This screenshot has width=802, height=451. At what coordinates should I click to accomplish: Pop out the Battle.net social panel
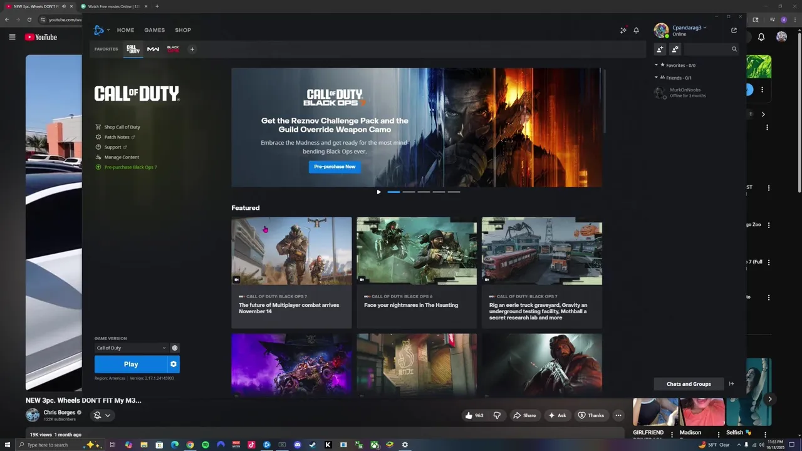(x=734, y=30)
